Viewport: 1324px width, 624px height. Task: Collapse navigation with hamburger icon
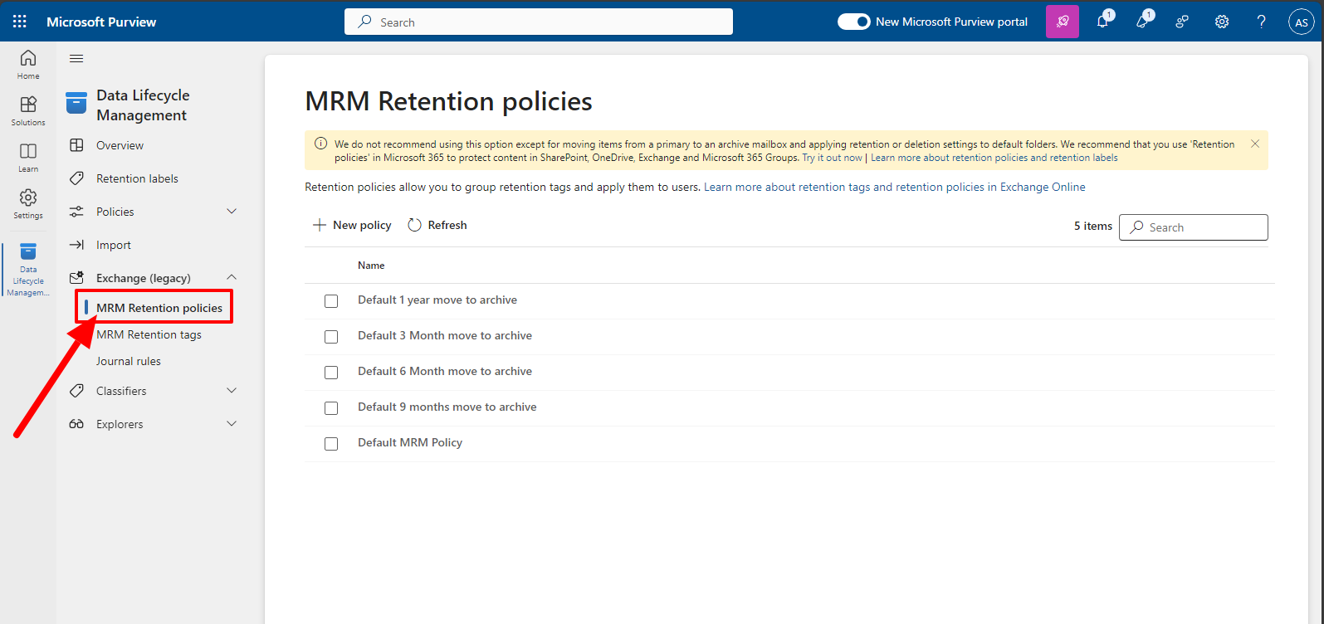click(76, 58)
